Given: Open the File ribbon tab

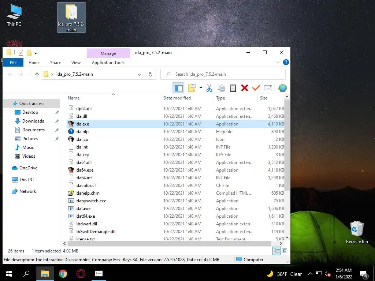Looking at the screenshot, I should click(x=13, y=63).
